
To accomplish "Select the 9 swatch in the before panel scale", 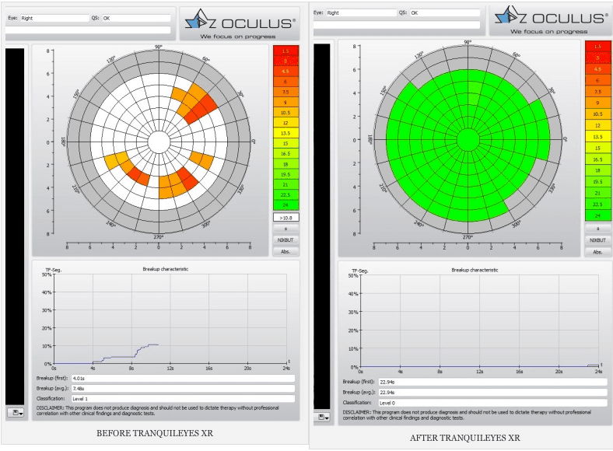I will click(285, 102).
